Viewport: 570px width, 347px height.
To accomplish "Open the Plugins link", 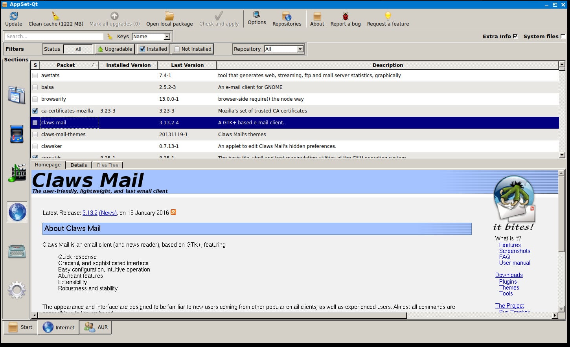I will coord(508,282).
